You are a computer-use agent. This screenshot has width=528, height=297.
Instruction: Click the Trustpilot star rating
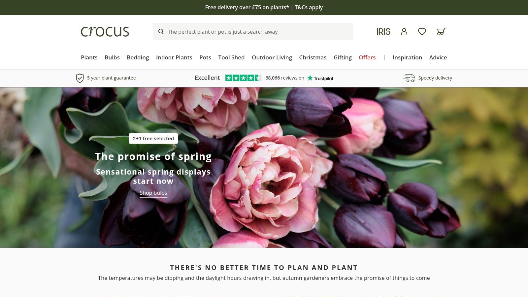point(243,78)
